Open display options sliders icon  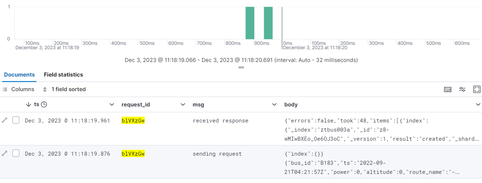(462, 89)
